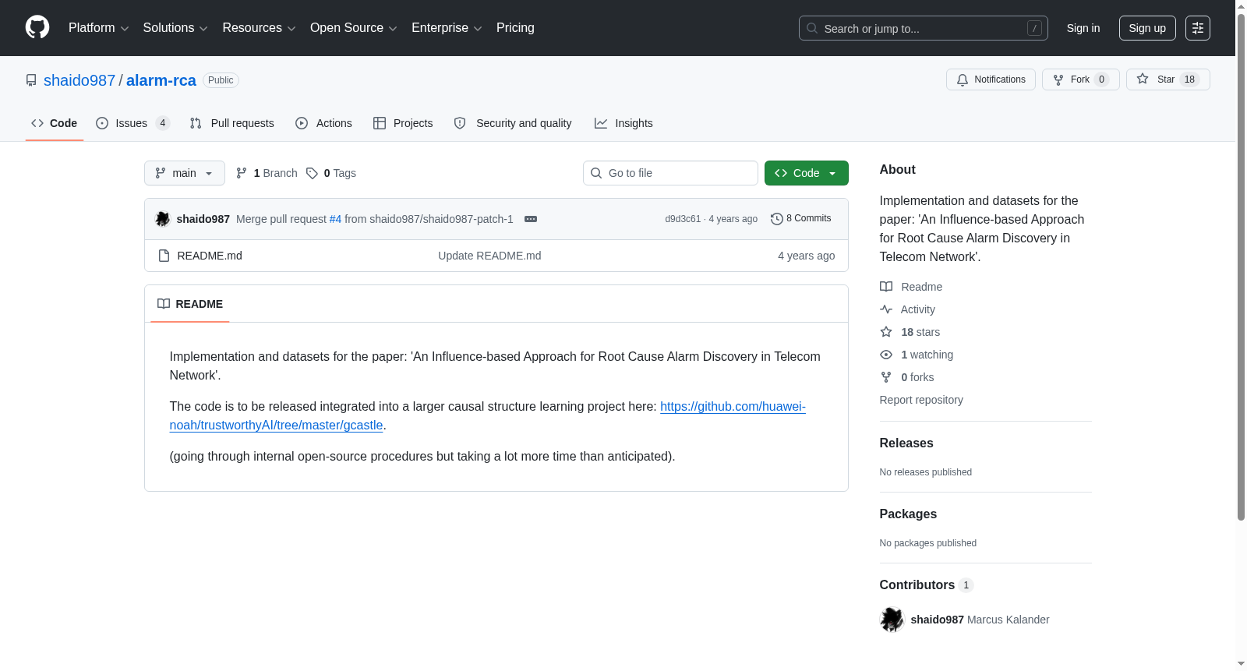Fork this repository
This screenshot has width=1247, height=671.
[1080, 79]
